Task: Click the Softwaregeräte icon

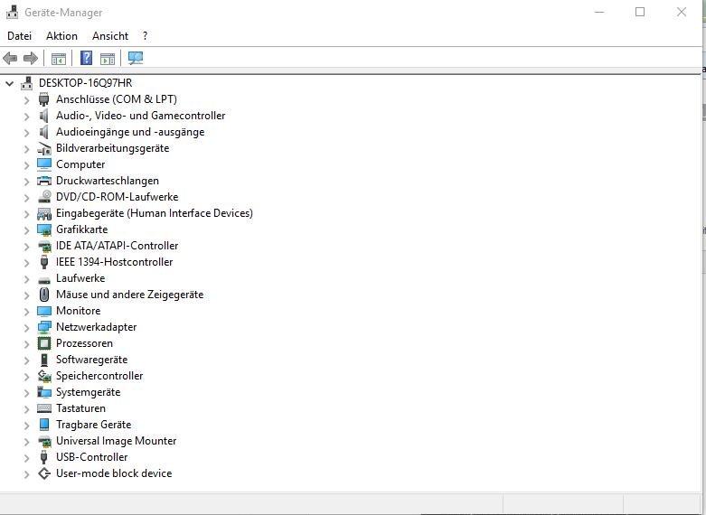Action: click(43, 360)
